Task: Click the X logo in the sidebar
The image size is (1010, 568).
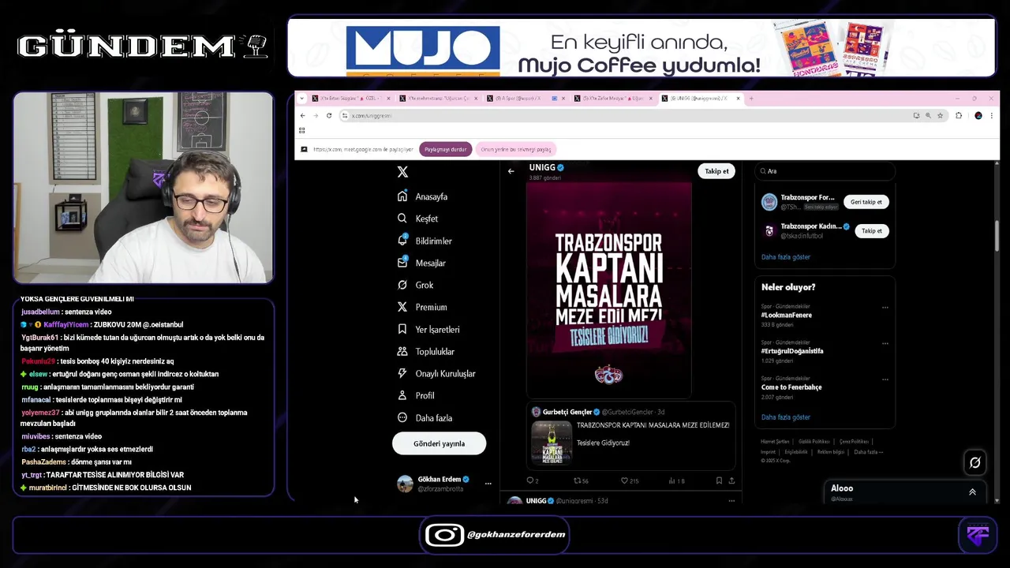Action: (x=402, y=171)
